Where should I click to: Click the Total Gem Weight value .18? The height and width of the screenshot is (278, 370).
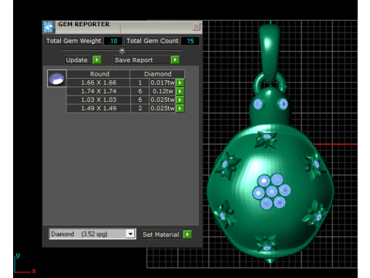coord(113,41)
